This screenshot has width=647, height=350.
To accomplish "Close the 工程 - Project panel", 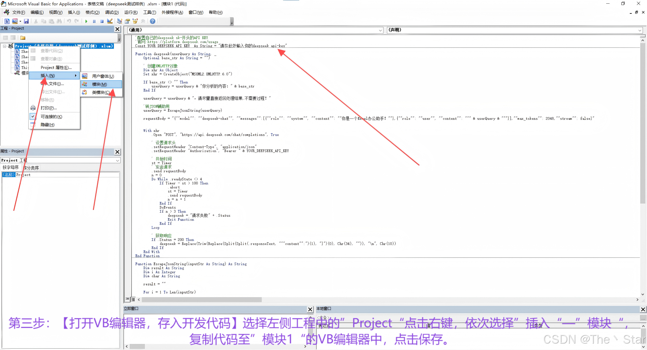I will tap(118, 29).
